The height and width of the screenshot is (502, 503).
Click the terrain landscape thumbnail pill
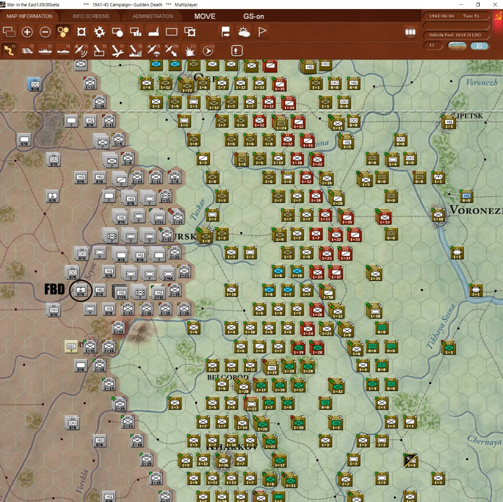tap(457, 46)
